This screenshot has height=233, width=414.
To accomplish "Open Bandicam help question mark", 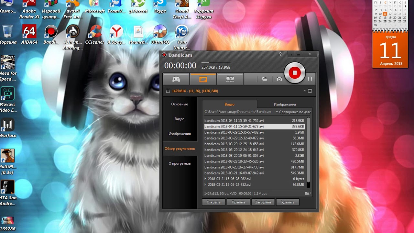I will (x=280, y=54).
